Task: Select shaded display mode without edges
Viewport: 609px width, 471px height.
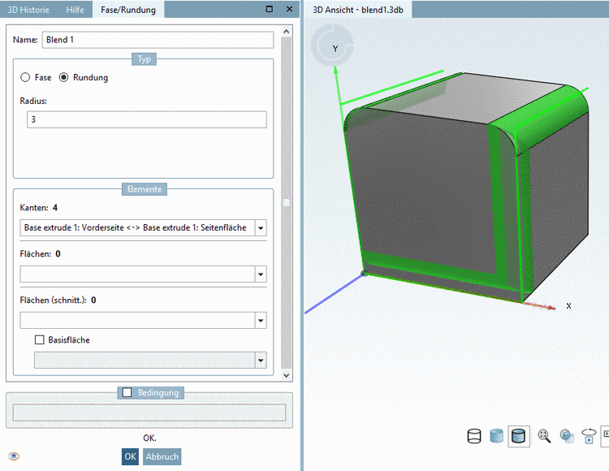Action: click(496, 436)
